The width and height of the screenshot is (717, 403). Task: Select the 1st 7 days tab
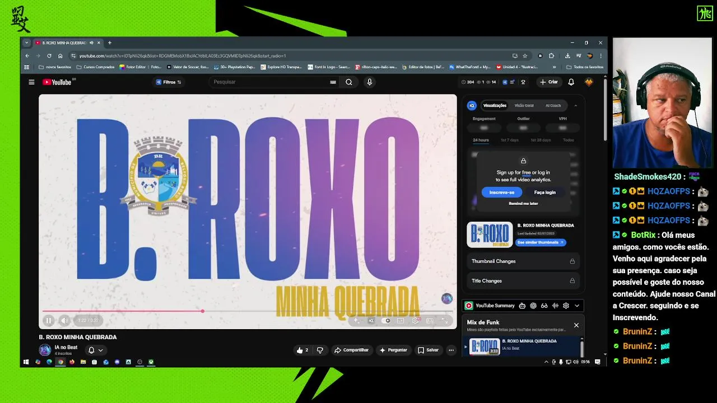[510, 140]
